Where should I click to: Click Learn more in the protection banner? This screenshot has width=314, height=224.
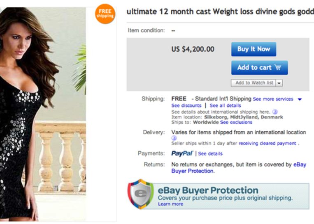pos(170,204)
